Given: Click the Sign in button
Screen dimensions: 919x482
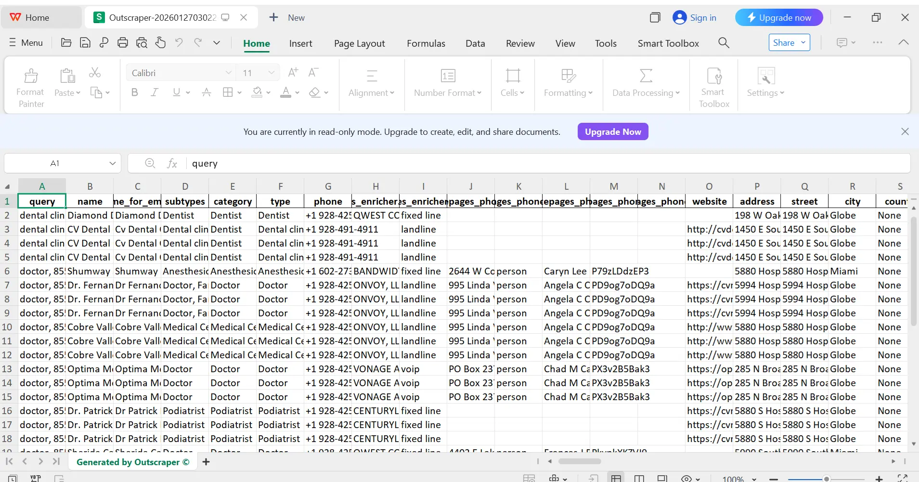Looking at the screenshot, I should click(694, 18).
